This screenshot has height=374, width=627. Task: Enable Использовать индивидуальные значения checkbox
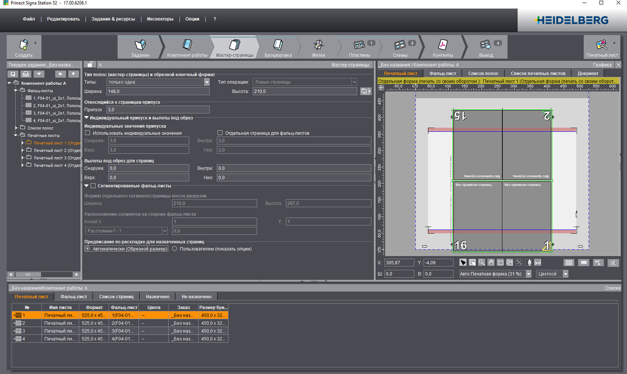tap(88, 133)
